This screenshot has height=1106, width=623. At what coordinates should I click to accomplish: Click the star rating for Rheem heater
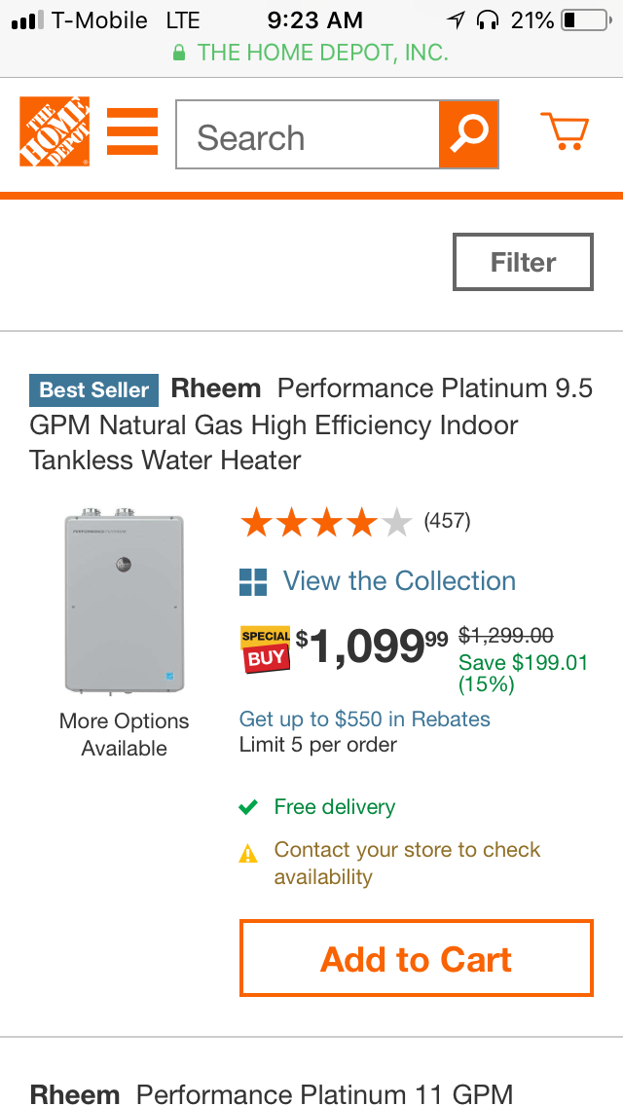pos(326,523)
